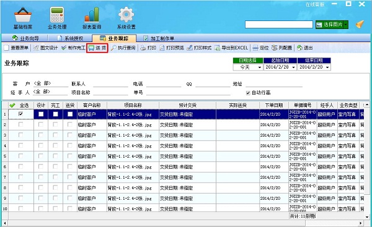Click green checkmark 全选 header icon
The width and height of the screenshot is (372, 227).
coord(12,105)
